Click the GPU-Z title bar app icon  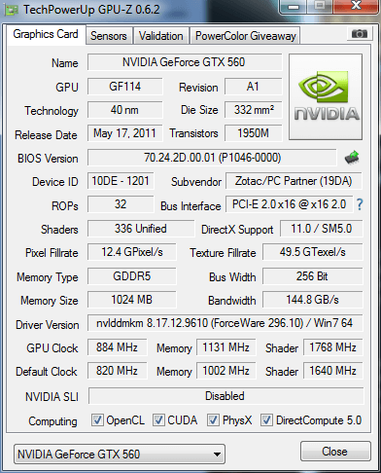click(x=11, y=10)
